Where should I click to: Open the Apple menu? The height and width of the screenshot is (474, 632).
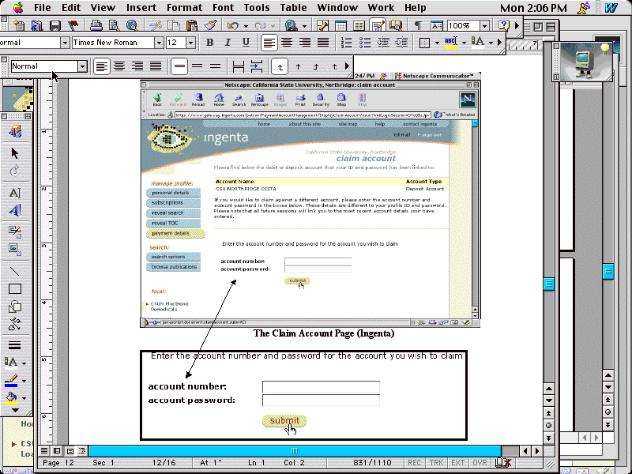[x=18, y=7]
